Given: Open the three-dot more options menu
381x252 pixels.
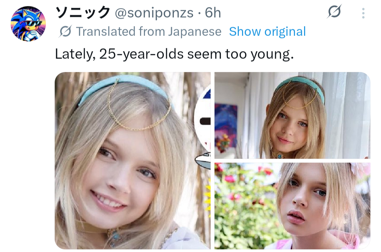Looking at the screenshot, I should point(363,13).
